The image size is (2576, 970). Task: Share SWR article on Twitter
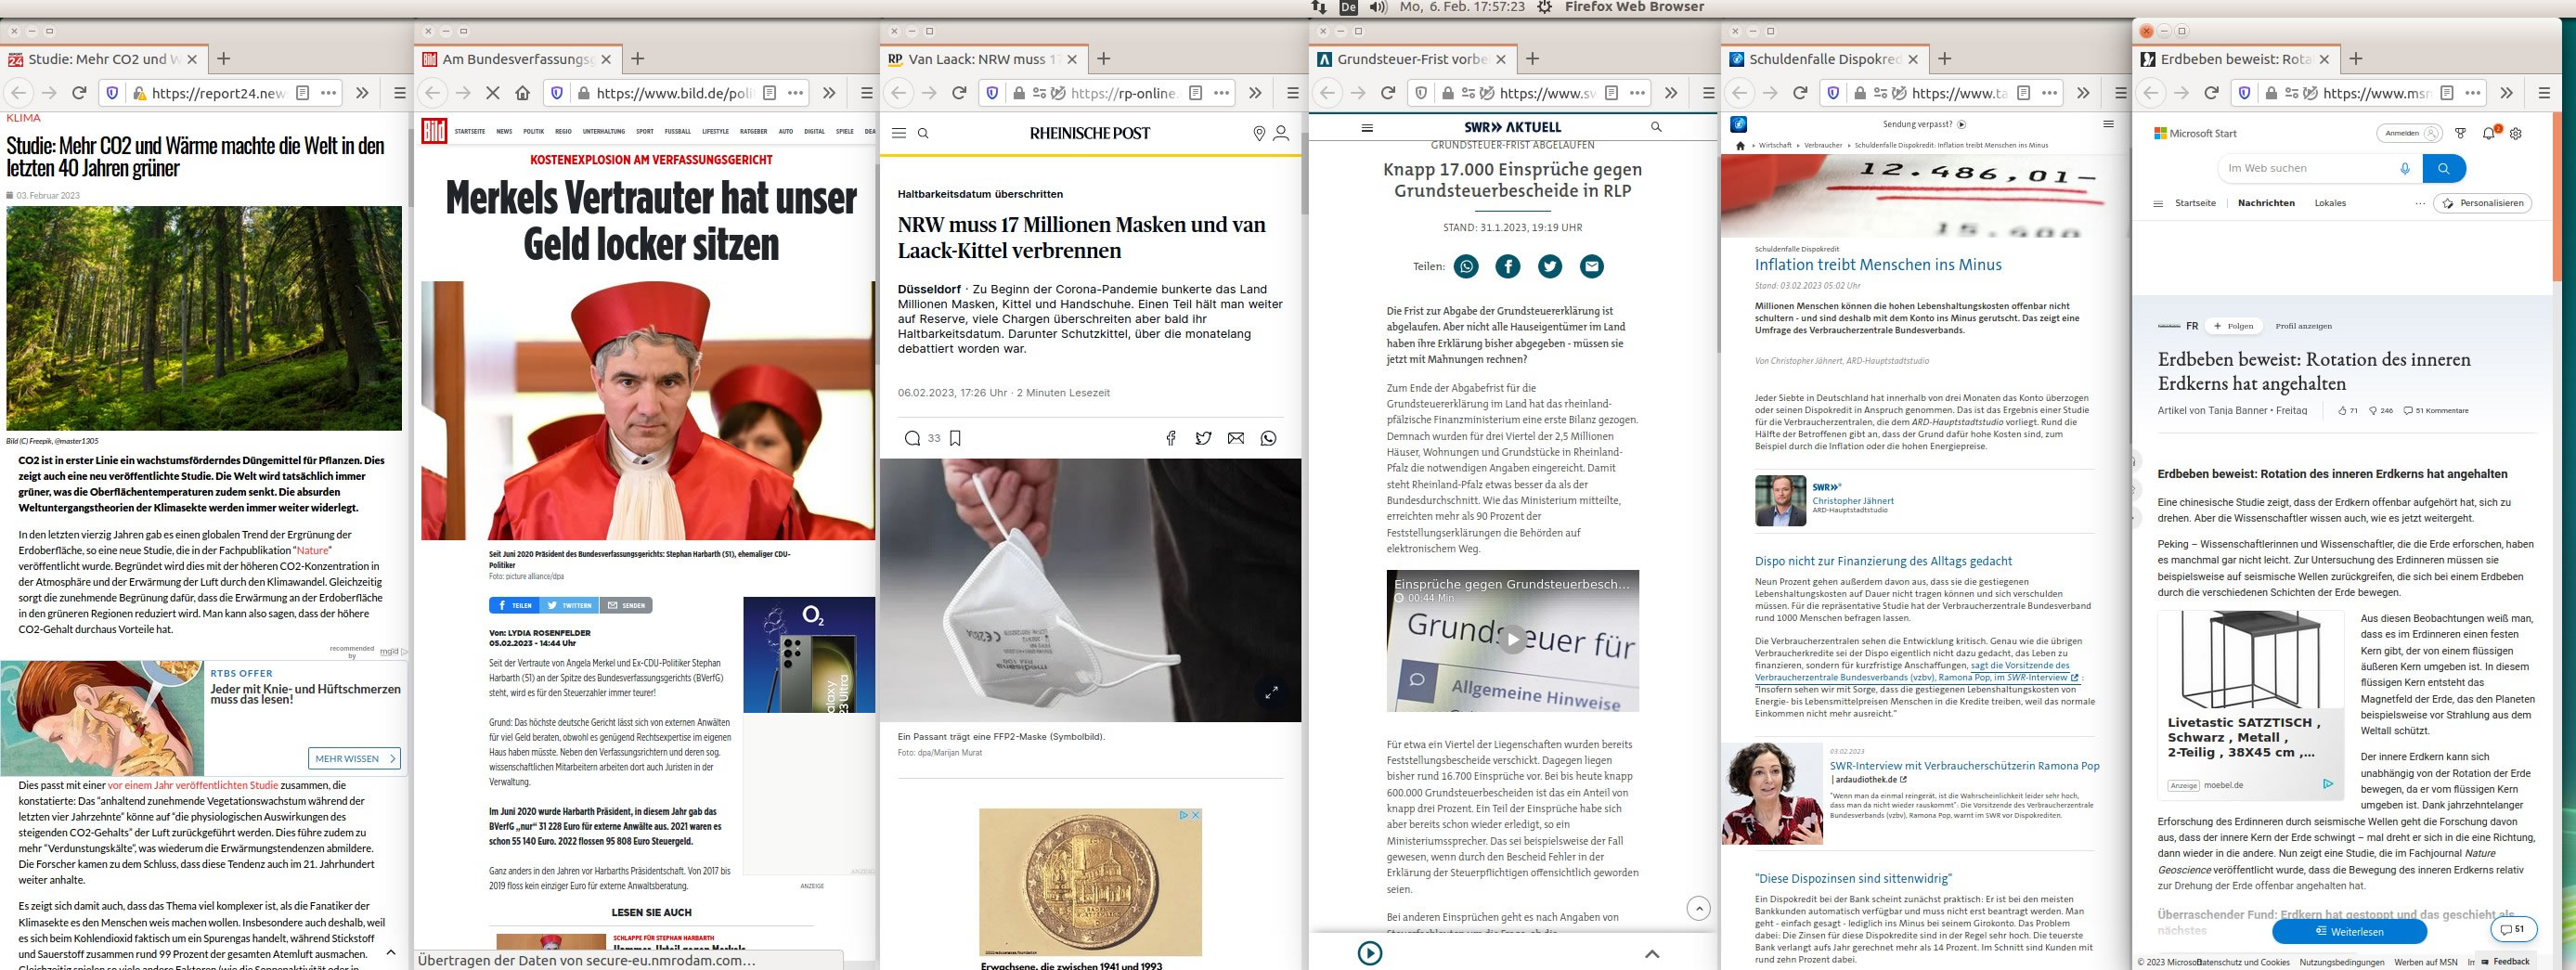tap(1550, 266)
